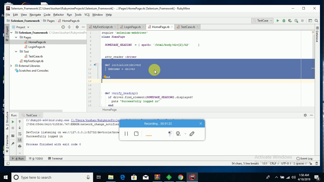Run the TestCase configuration with the green play button

[278, 21]
